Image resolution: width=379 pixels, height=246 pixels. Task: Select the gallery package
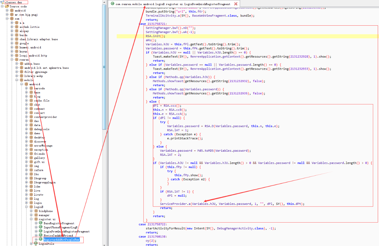click(x=39, y=158)
